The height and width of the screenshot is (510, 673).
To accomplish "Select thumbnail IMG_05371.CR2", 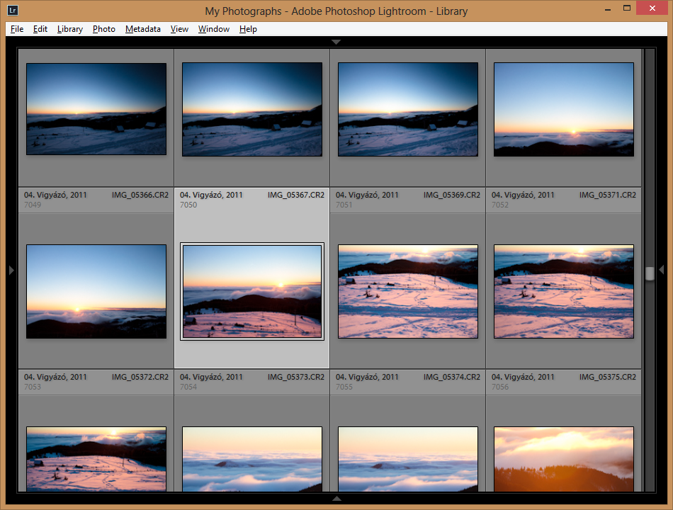I will coord(564,110).
